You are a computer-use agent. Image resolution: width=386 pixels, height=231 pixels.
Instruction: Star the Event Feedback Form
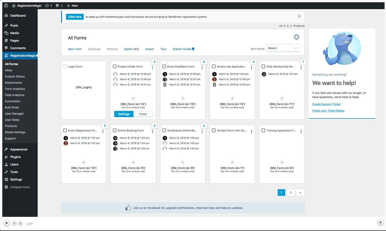(183, 98)
